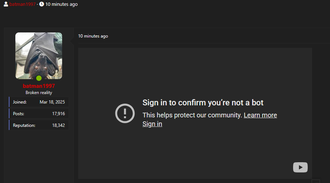Screen dimensions: 330x183
Task: Click the Broken reality user title
Action: click(39, 93)
